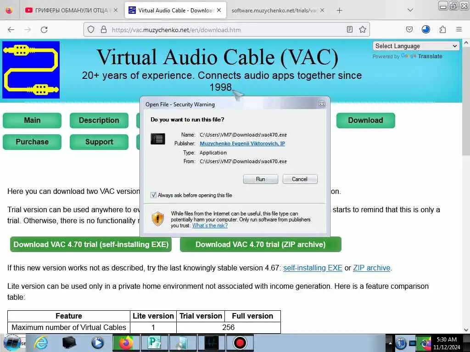Switch to the software.muzychenko.net tab

point(274,11)
